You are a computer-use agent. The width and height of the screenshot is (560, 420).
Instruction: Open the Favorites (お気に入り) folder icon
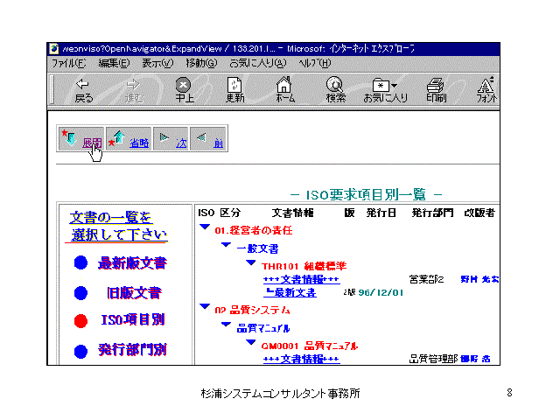384,86
